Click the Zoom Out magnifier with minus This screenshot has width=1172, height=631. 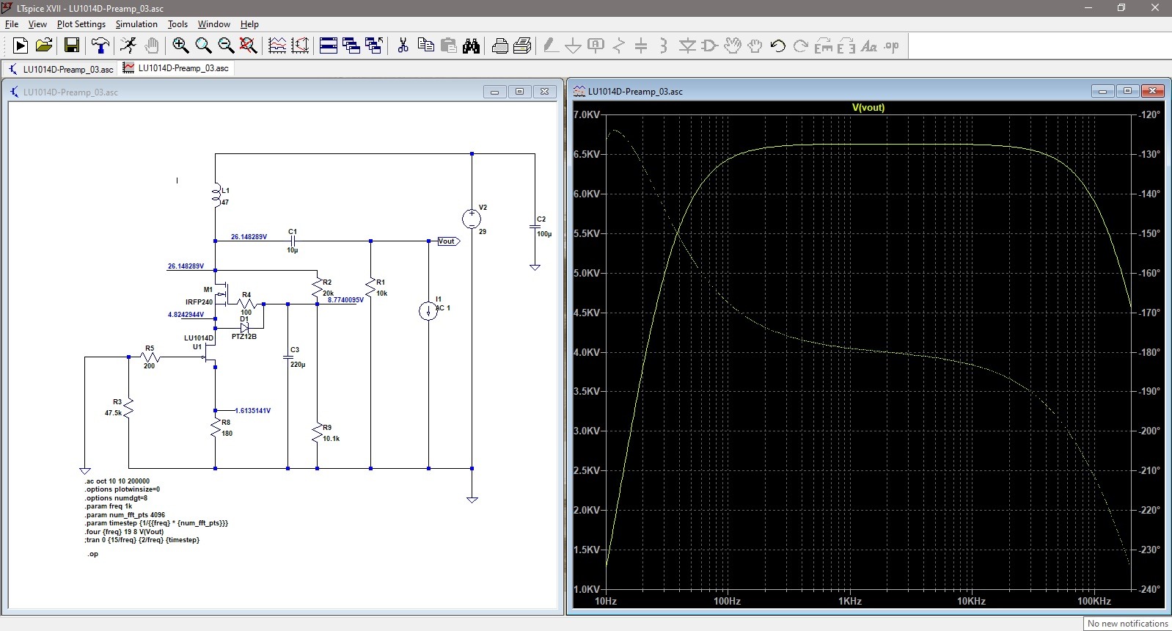[x=226, y=46]
